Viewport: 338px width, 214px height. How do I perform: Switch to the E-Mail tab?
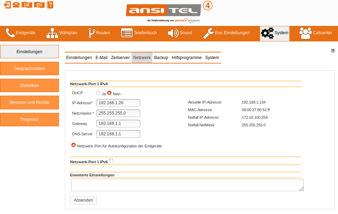(x=101, y=57)
